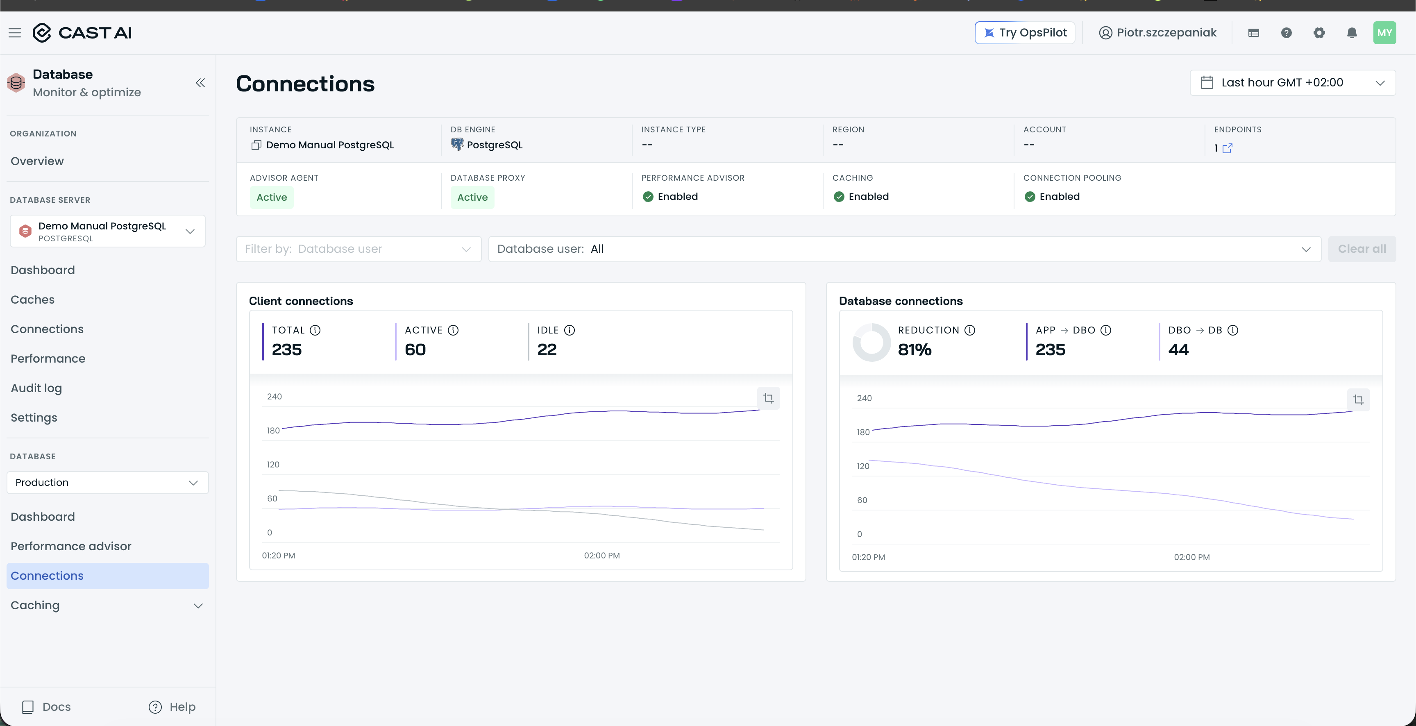This screenshot has height=726, width=1416.
Task: Open the Last hour GMT +02:00 time range dropdown
Action: click(1292, 82)
